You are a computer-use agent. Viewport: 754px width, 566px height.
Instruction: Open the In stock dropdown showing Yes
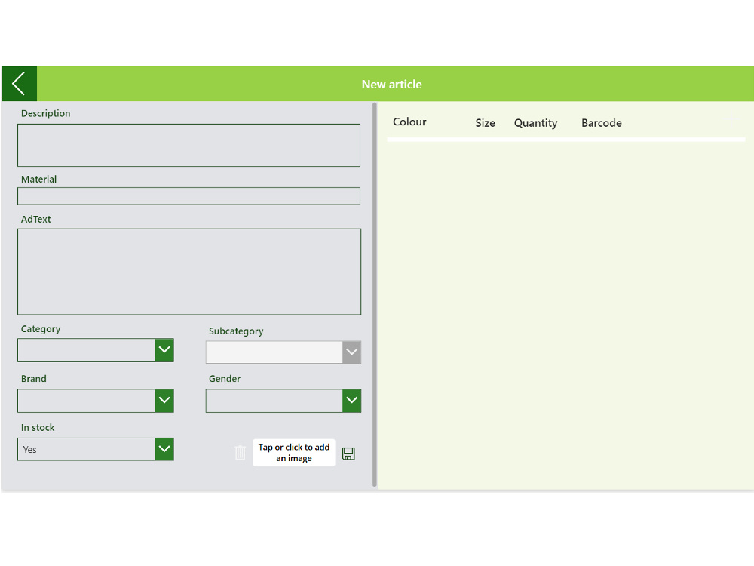pos(96,449)
